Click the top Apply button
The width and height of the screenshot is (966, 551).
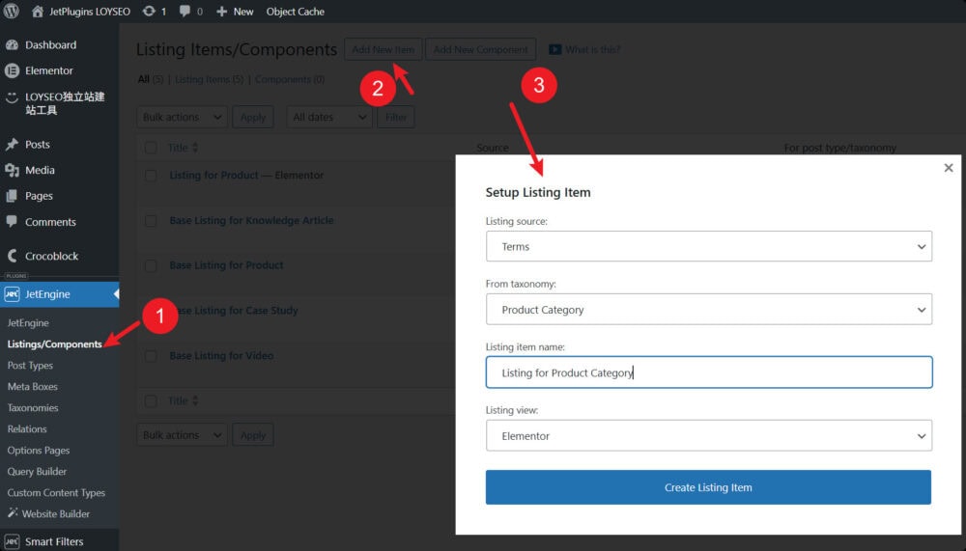tap(252, 117)
